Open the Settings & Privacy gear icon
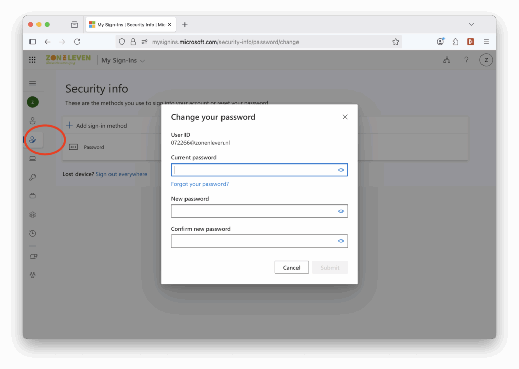Screen dimensions: 519x369 tap(33, 215)
